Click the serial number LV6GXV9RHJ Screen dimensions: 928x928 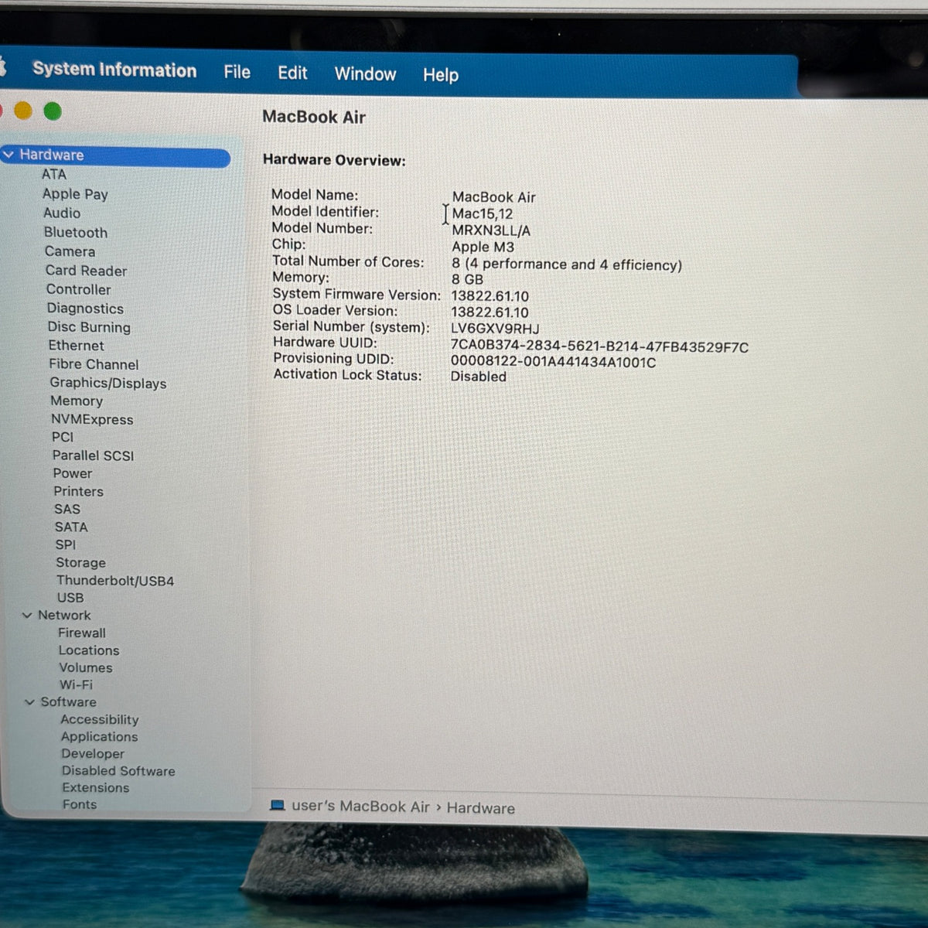(495, 329)
